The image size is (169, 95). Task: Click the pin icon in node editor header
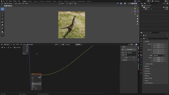(82, 45)
